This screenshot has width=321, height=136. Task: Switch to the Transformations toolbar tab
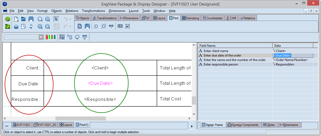click(x=105, y=18)
